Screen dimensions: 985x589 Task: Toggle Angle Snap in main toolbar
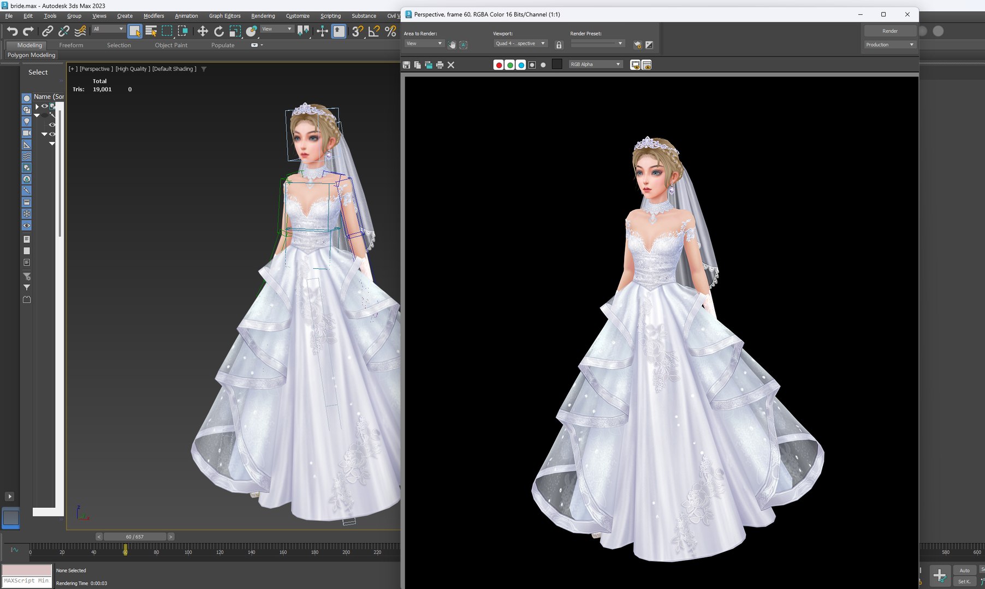point(374,31)
